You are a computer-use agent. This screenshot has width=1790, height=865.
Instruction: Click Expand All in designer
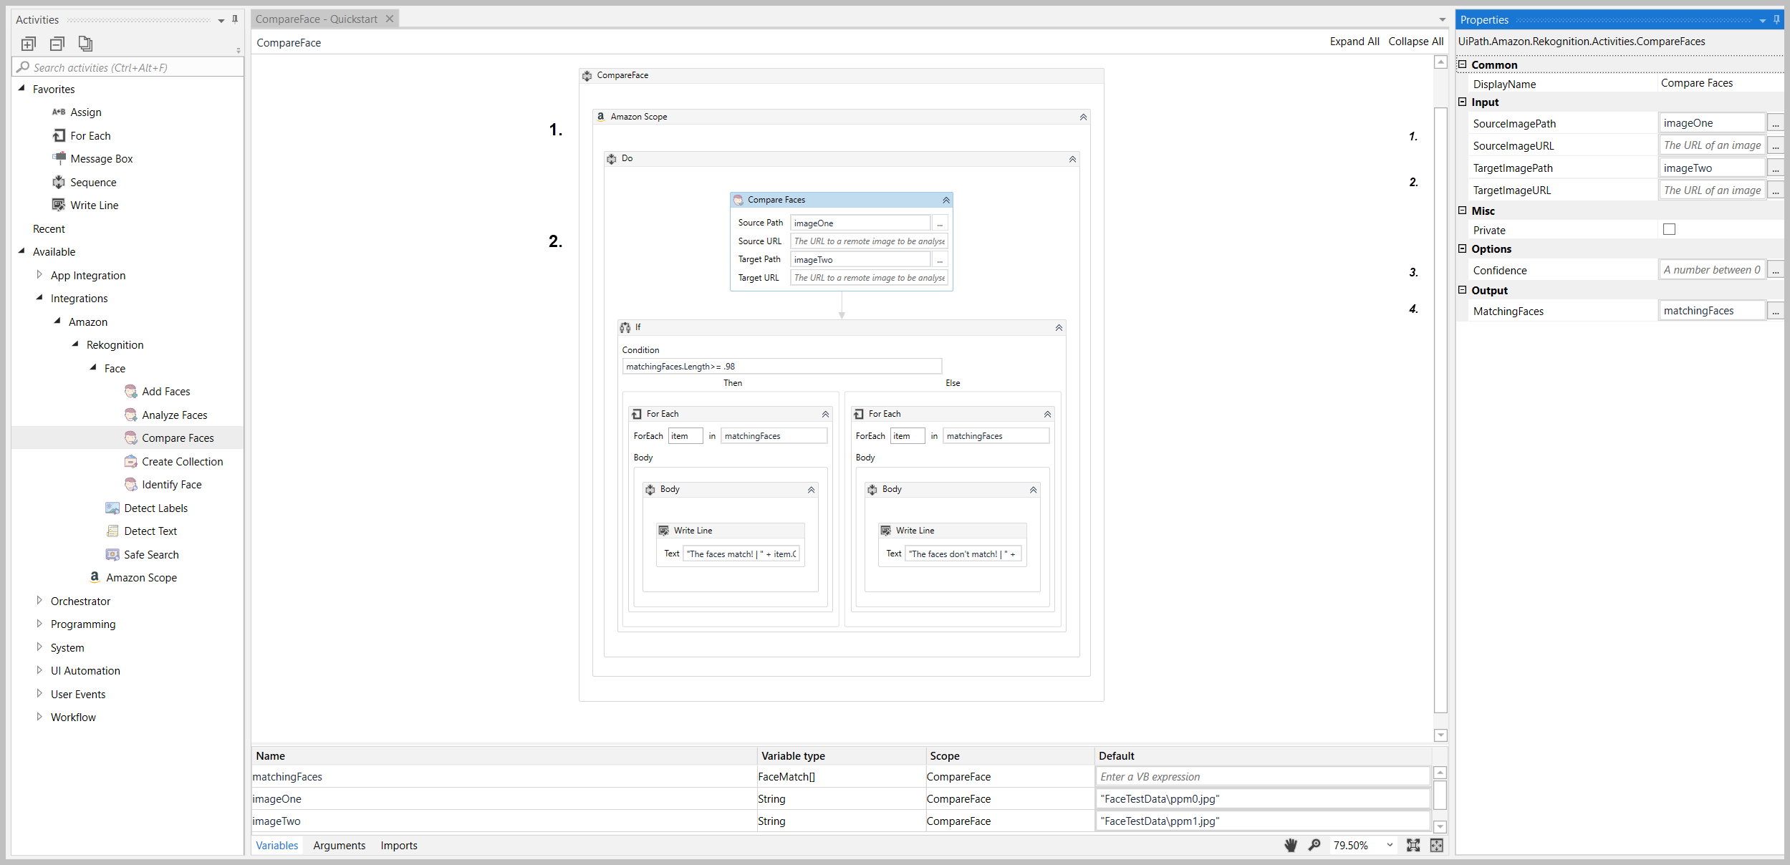pyautogui.click(x=1354, y=42)
